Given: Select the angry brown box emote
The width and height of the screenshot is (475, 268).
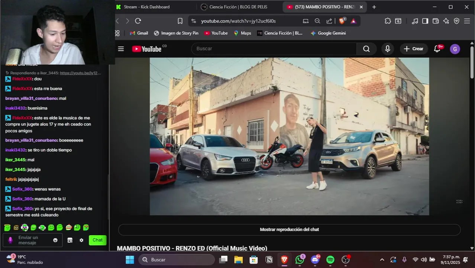Looking at the screenshot, I should coord(16,227).
